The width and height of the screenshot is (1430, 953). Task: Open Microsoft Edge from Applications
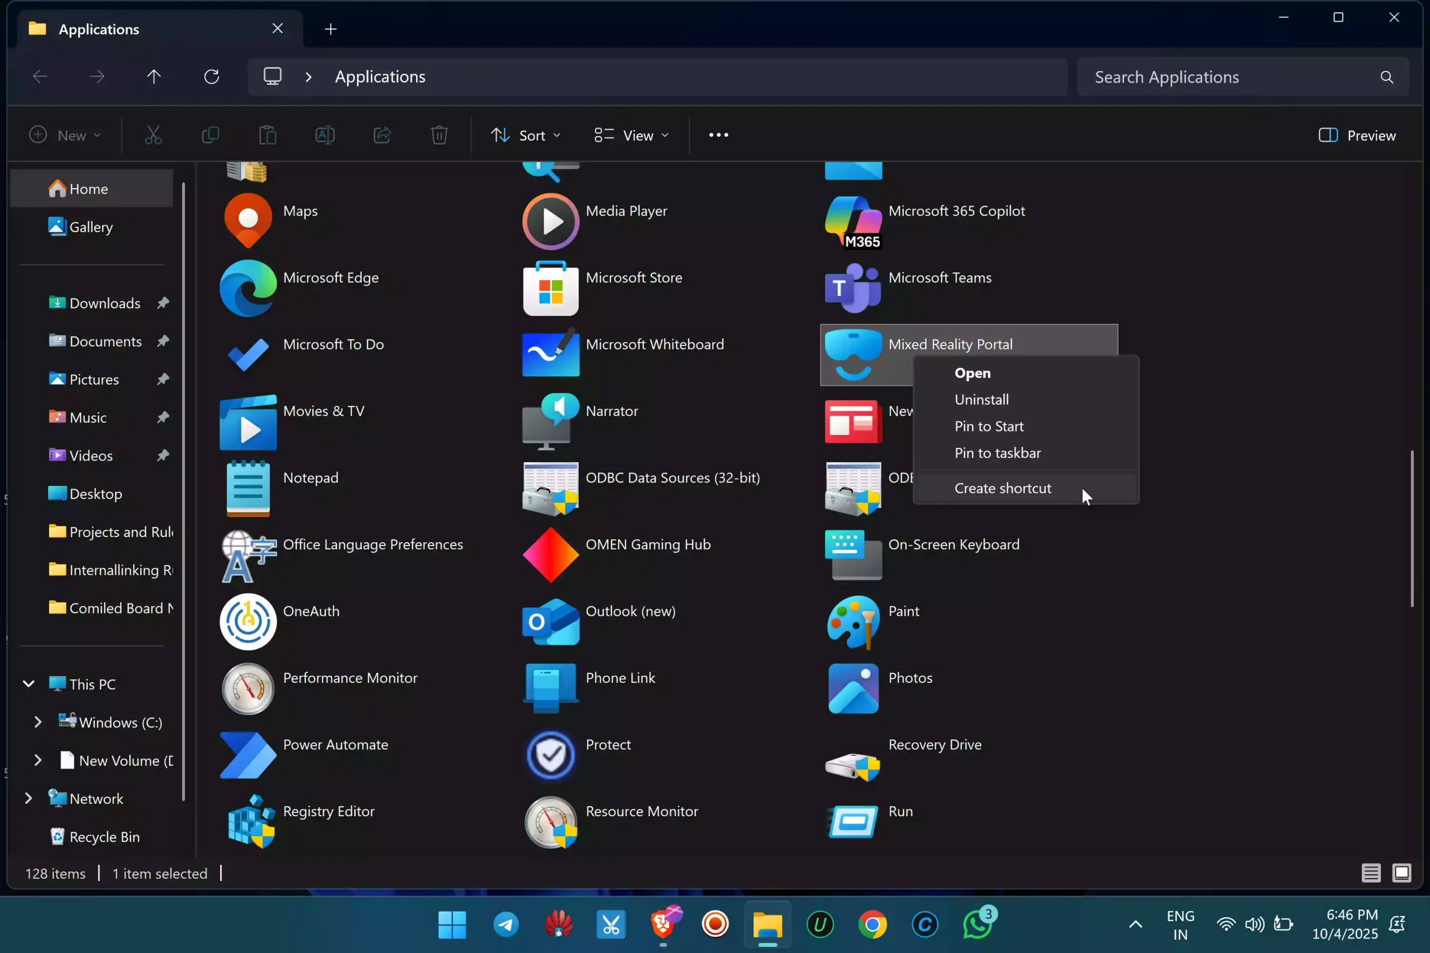[332, 278]
